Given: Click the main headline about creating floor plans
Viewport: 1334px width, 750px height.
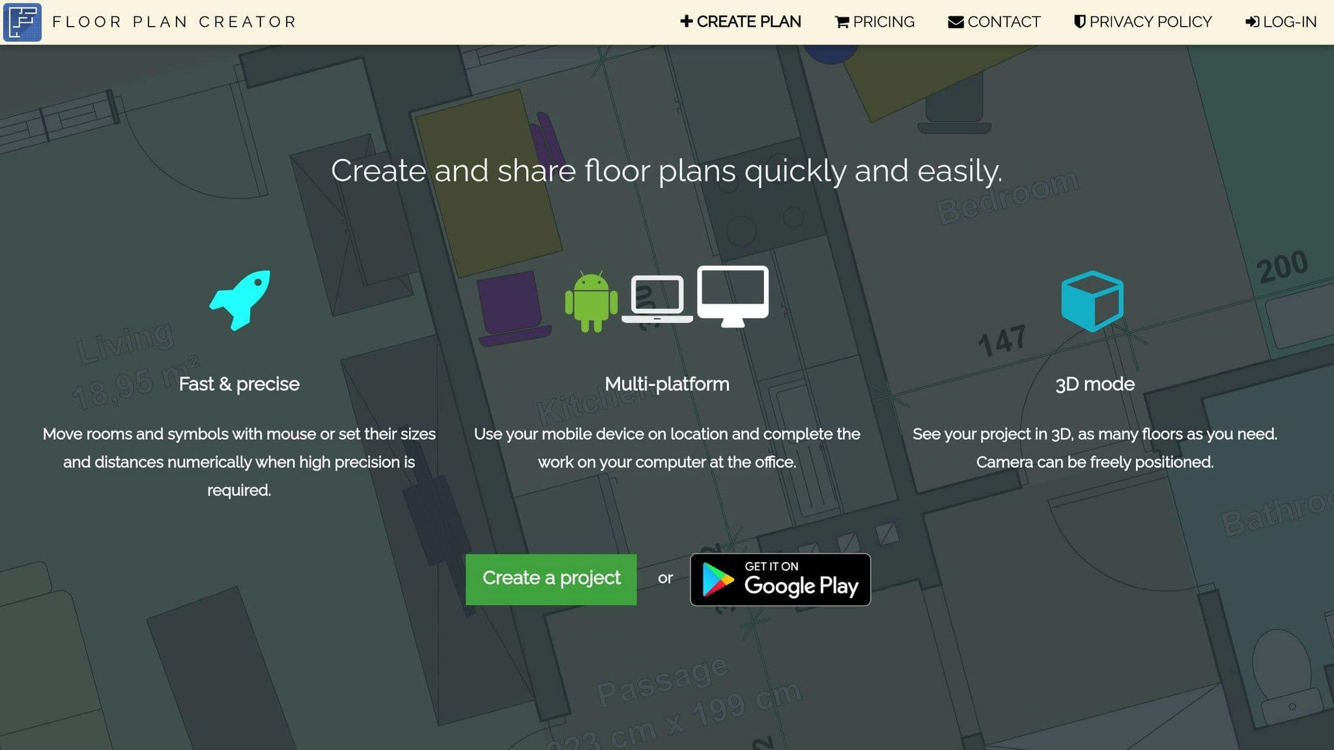Looking at the screenshot, I should [x=667, y=171].
